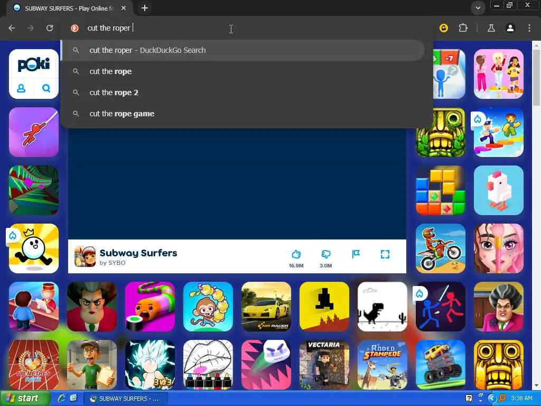Open the yellow extension icon in the toolbar
This screenshot has height=406, width=541.
click(444, 28)
